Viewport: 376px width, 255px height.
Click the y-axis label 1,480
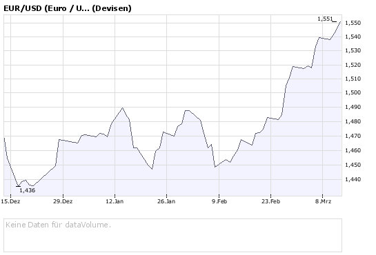pos(353,121)
